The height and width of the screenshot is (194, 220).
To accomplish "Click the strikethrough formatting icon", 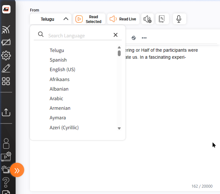I will pos(134,38).
